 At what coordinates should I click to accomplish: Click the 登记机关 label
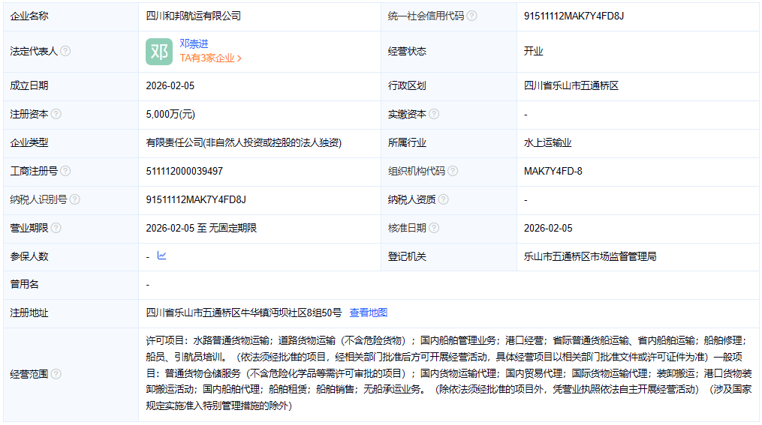[x=407, y=256]
